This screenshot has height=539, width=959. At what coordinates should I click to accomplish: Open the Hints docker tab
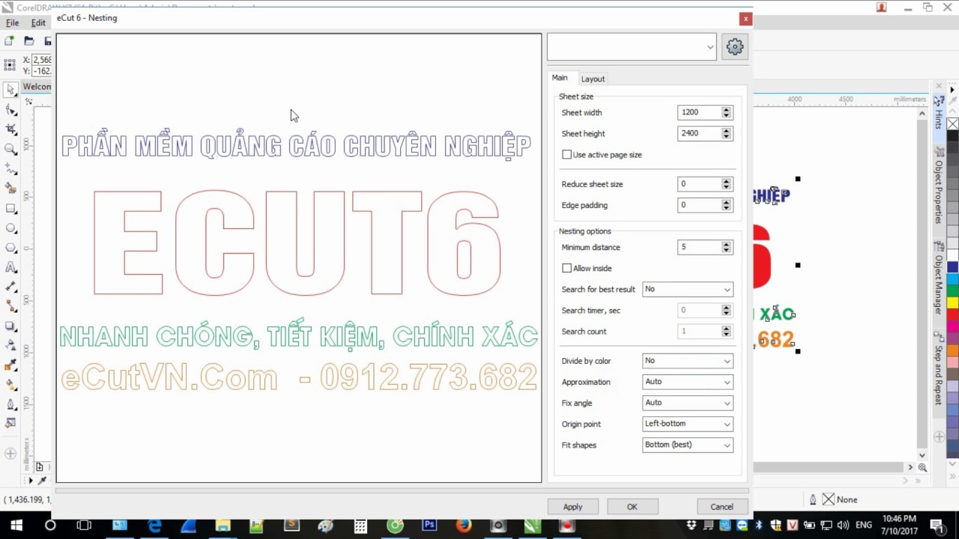click(939, 112)
